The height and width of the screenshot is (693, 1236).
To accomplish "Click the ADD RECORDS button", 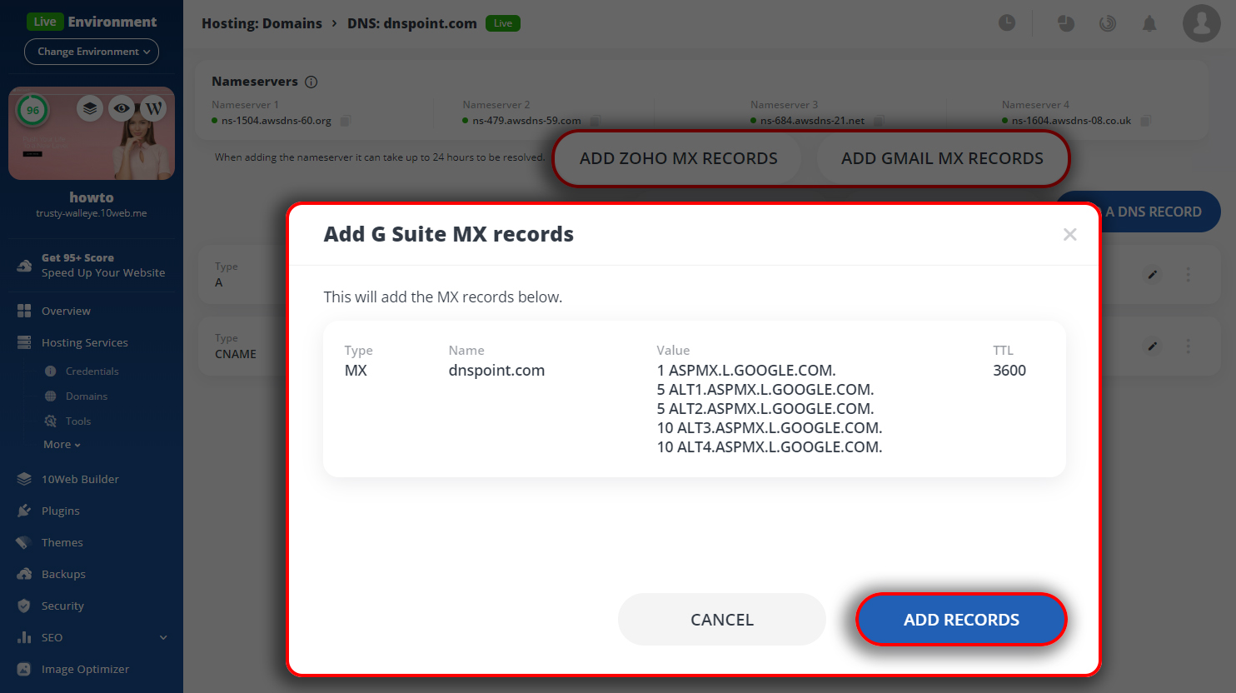I will click(x=961, y=620).
